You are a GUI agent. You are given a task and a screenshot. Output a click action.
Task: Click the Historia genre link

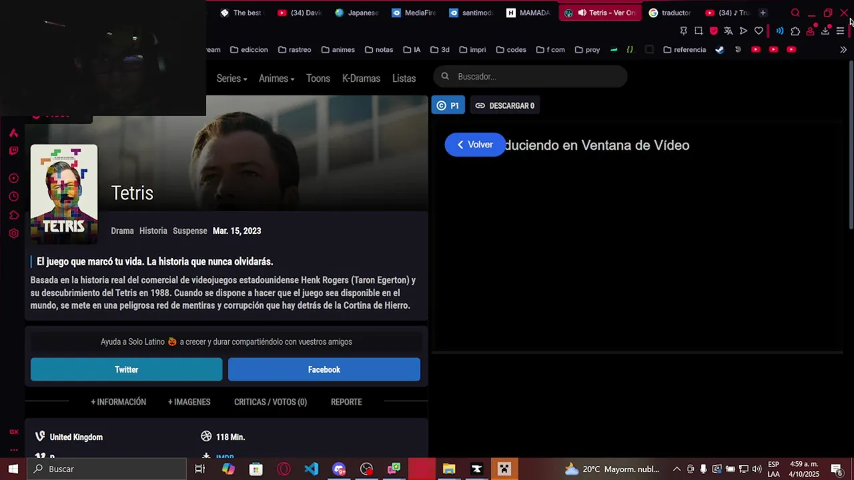point(153,231)
